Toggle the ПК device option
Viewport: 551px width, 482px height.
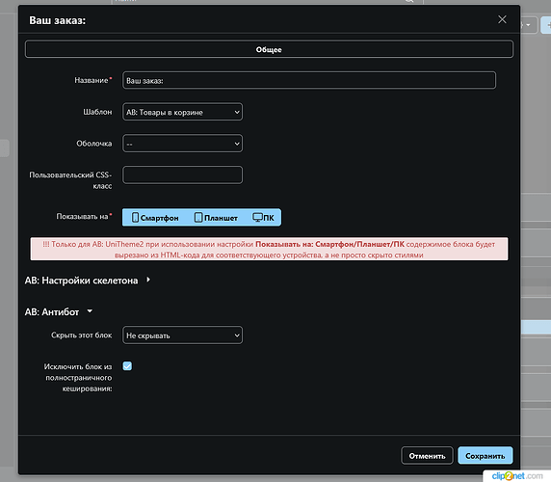point(263,218)
